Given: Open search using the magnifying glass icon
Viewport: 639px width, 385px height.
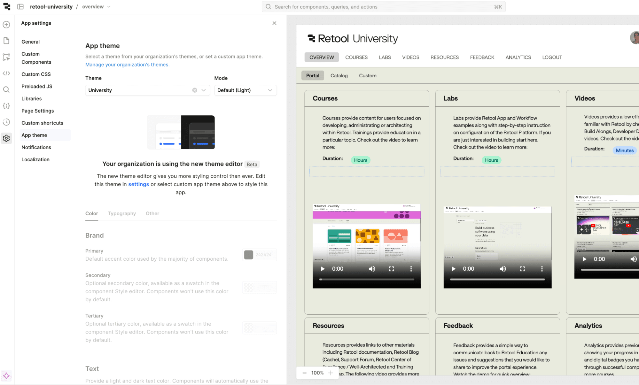Looking at the screenshot, I should coord(6,89).
